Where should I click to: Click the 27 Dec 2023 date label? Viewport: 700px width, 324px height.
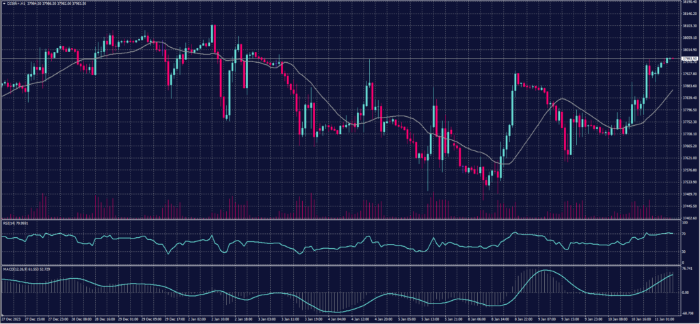click(x=12, y=319)
